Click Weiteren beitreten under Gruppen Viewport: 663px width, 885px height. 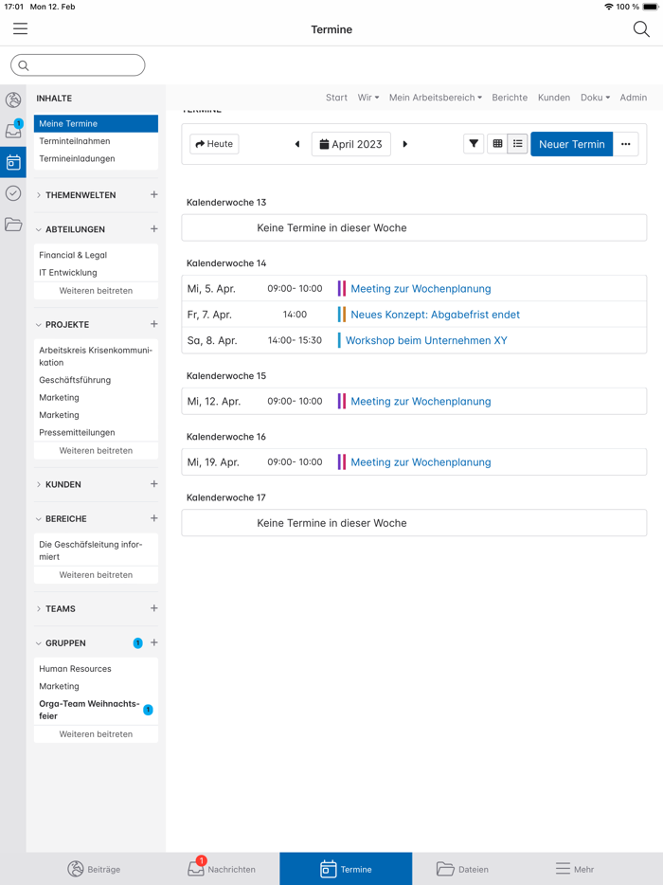coord(96,733)
